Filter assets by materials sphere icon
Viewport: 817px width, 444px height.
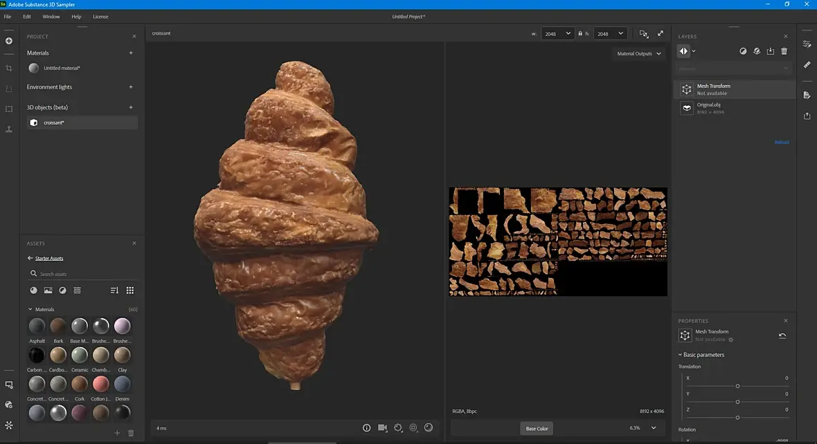click(x=33, y=290)
